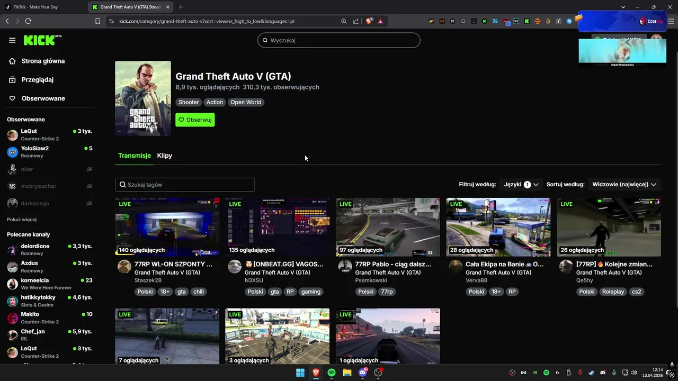The width and height of the screenshot is (678, 381).
Task: Click the cs2 tag under Qe5hy
Action: 637,292
